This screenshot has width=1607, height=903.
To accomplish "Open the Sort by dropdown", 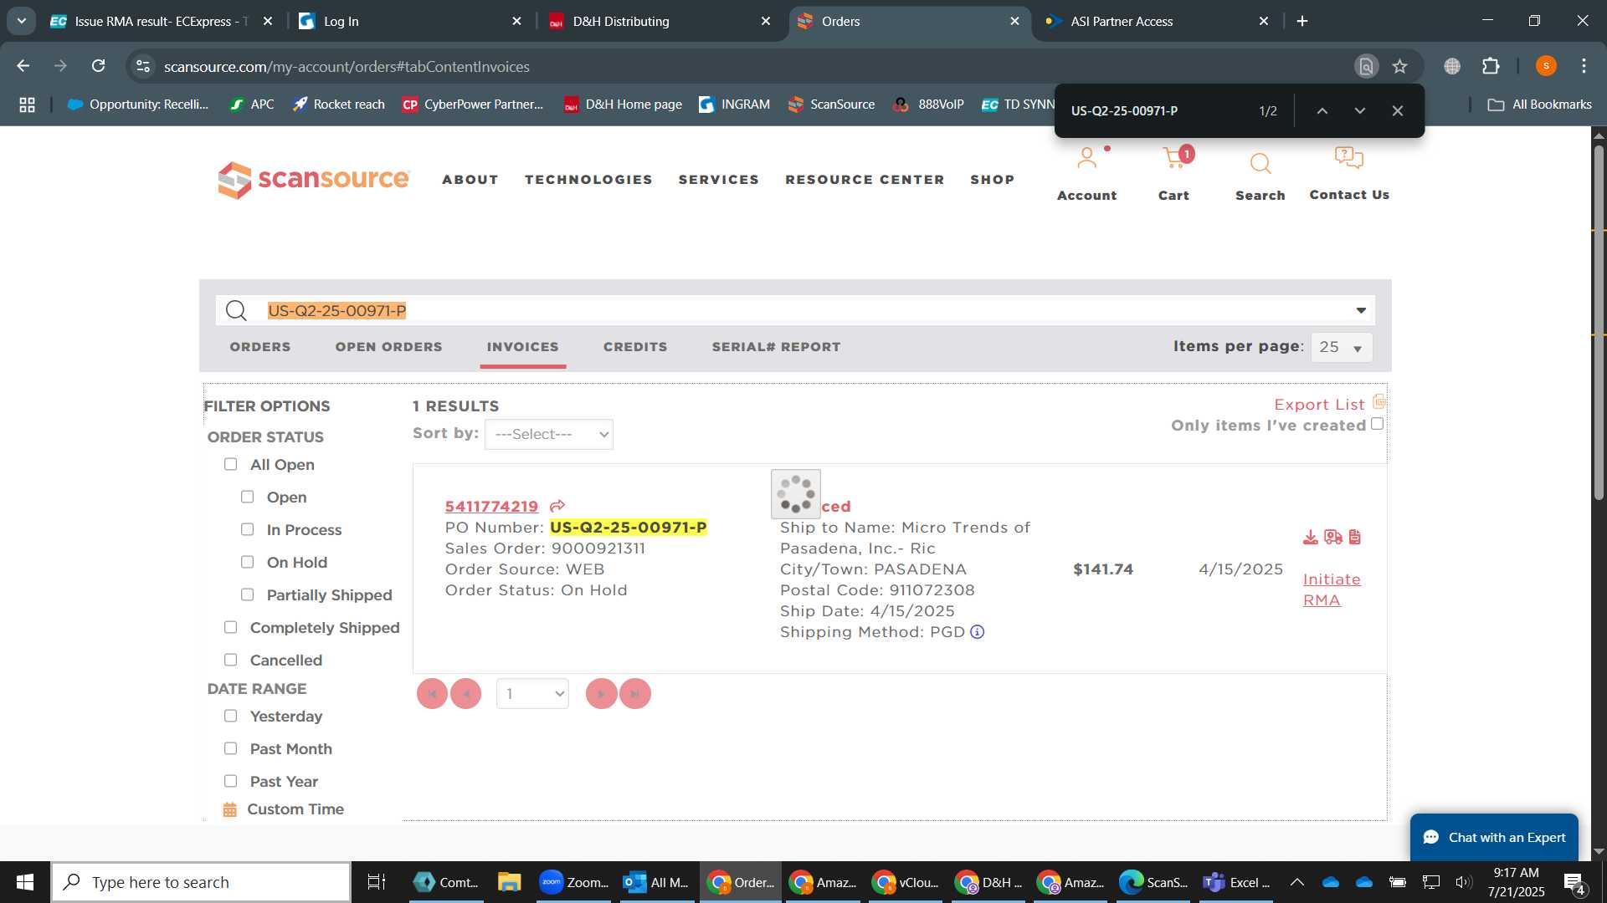I will coord(549,435).
